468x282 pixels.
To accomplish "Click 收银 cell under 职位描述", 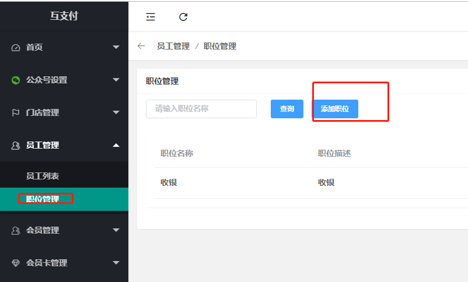I will [x=326, y=182].
